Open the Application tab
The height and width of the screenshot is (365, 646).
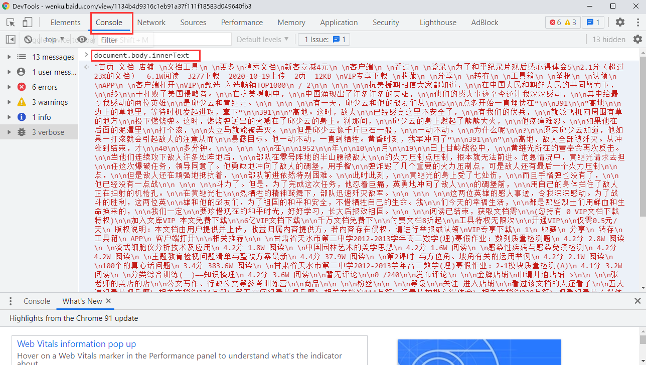[339, 23]
